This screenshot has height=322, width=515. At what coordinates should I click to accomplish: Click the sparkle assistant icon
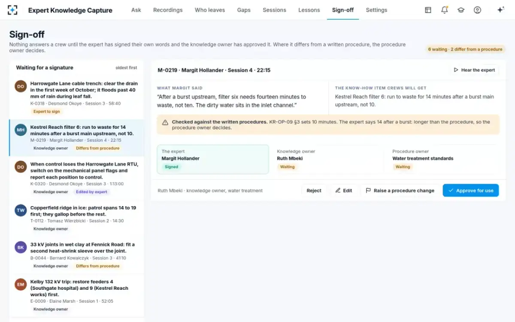(x=500, y=10)
